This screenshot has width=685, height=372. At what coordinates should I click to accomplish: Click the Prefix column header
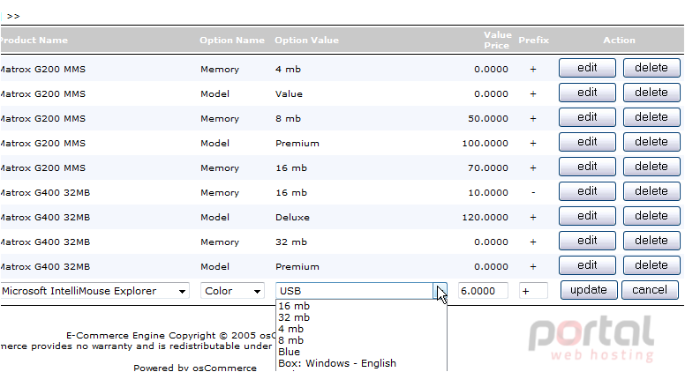(x=534, y=41)
